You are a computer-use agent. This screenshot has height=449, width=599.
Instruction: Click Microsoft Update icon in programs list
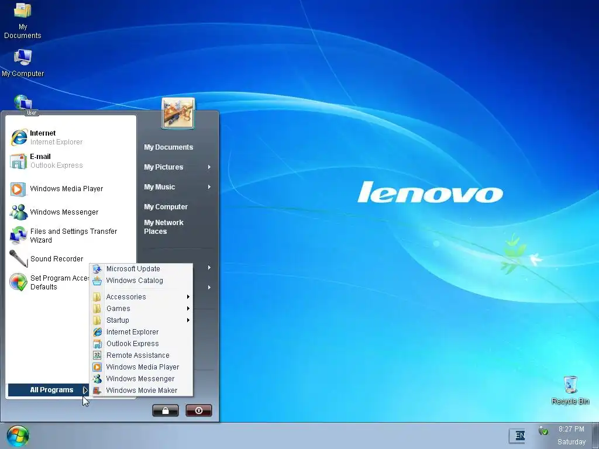[x=97, y=269]
